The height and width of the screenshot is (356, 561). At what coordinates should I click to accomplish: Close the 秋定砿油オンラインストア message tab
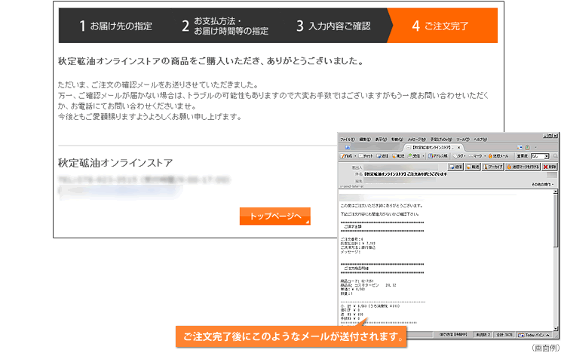click(x=458, y=147)
